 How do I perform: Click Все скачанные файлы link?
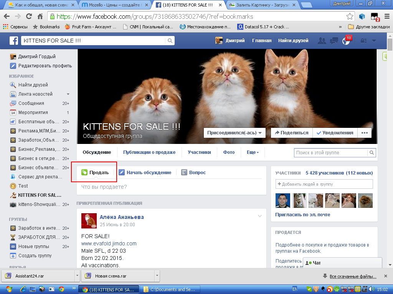[353, 276]
